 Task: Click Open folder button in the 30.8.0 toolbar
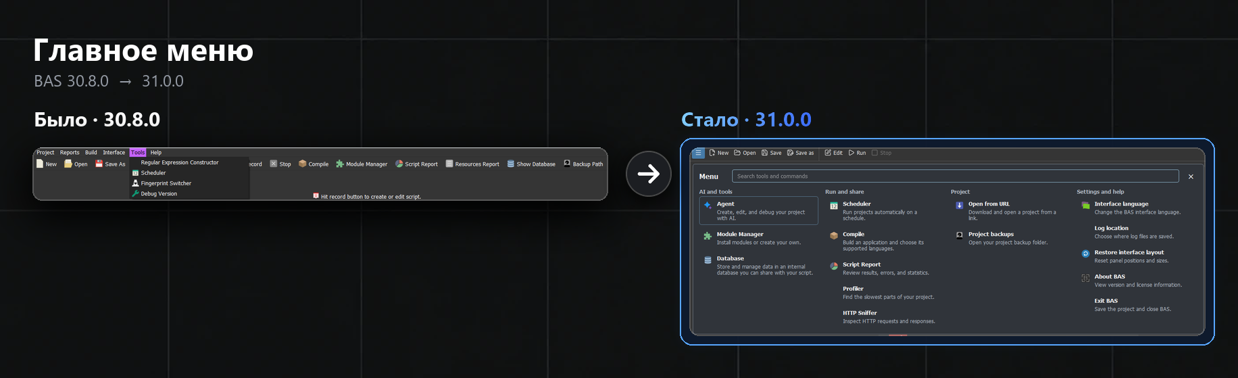tap(76, 164)
